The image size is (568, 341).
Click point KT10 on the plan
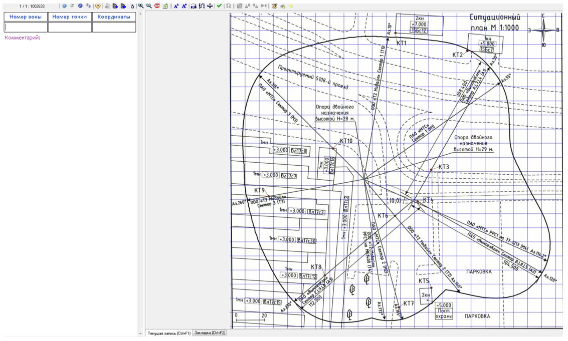click(333, 148)
